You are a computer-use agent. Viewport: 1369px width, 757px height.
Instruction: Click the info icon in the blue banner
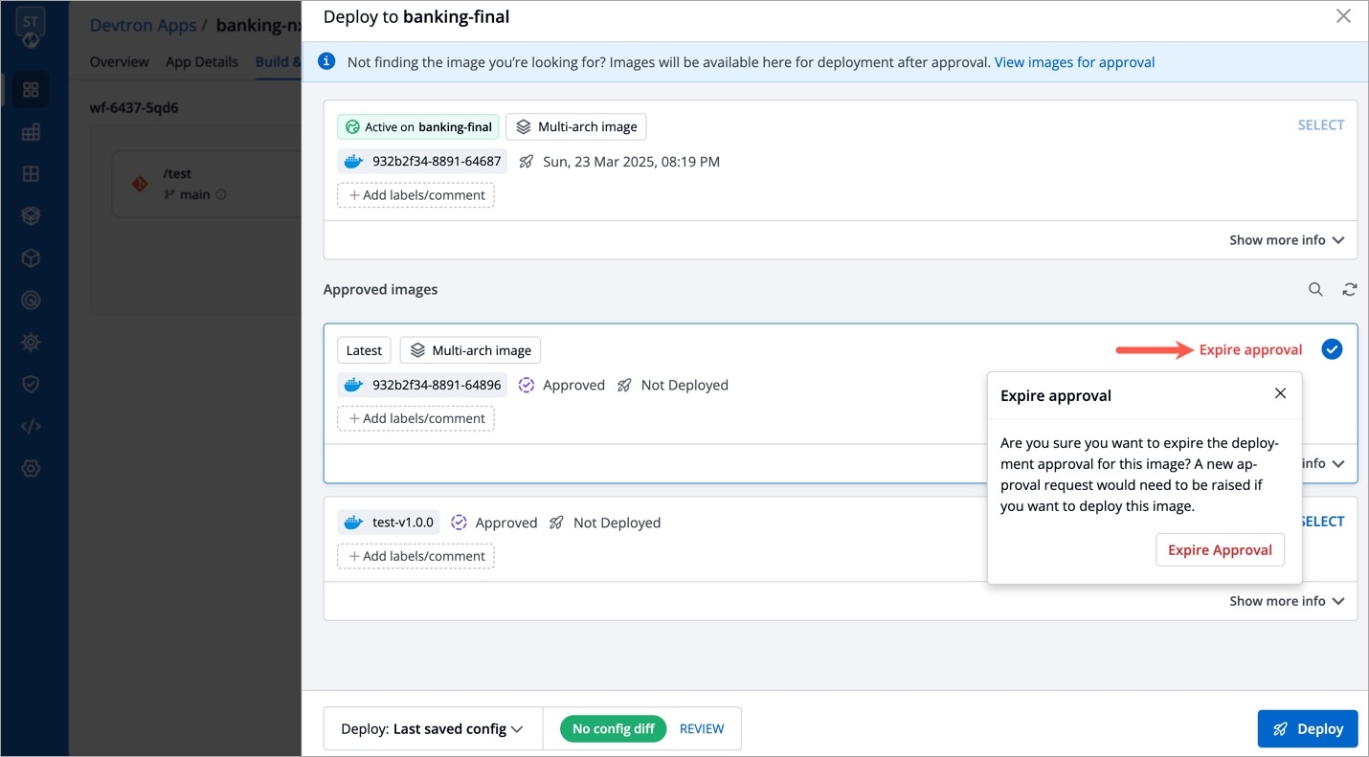[x=326, y=62]
